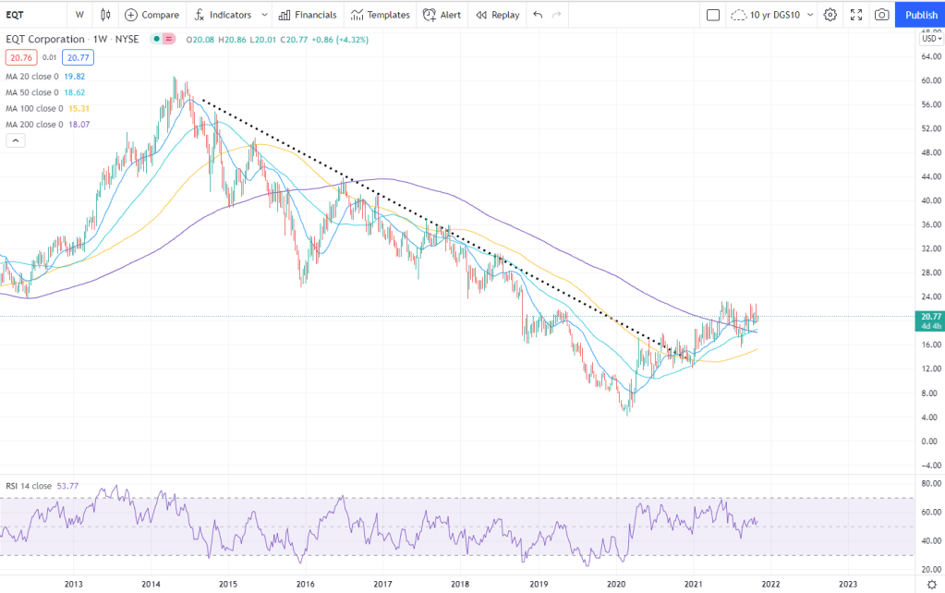Click the redo arrow

click(556, 15)
